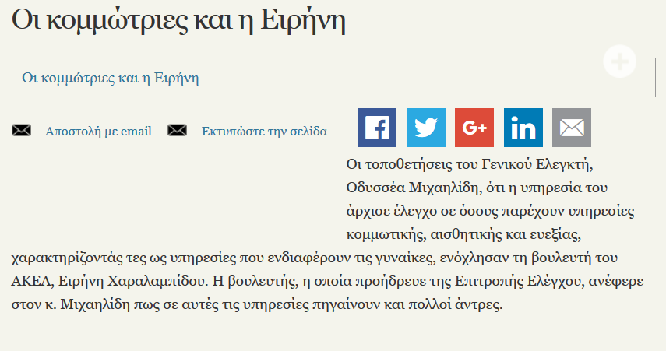Click envelope icon beside Εκτυπώστε την σελίδα
This screenshot has height=351, width=666.
[177, 130]
